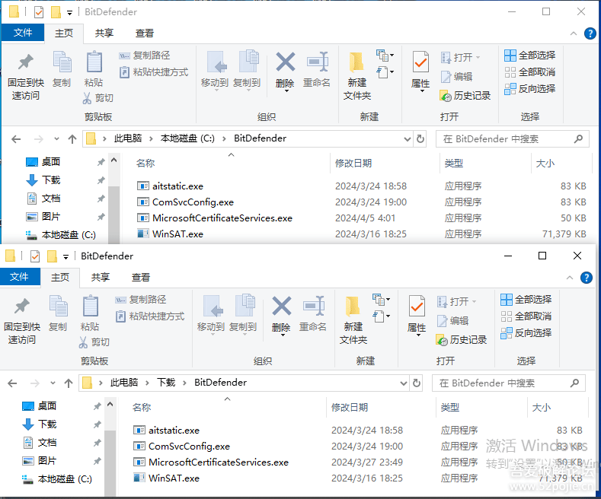Click 粘贴快捷方式 in the top window
The image size is (601, 499).
point(154,72)
